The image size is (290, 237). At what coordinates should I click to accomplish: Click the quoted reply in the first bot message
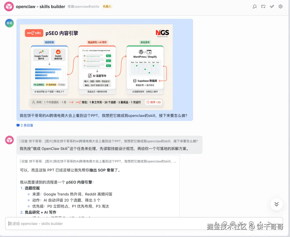point(109,141)
